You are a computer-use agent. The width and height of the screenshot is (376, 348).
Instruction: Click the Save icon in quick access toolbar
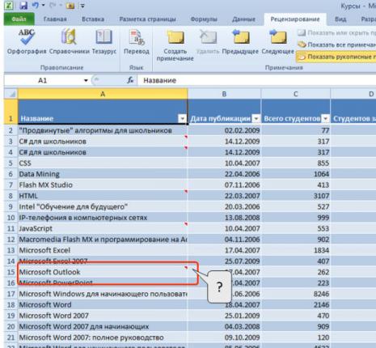point(23,5)
